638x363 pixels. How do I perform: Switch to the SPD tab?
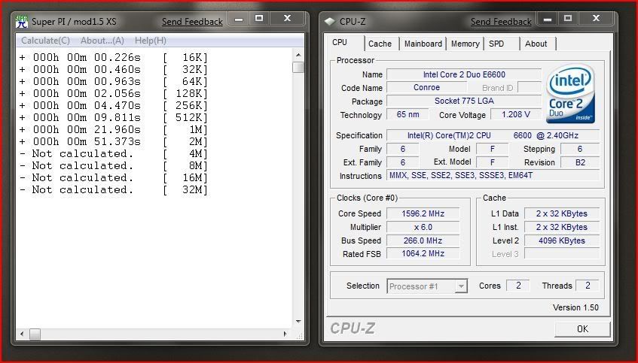496,44
